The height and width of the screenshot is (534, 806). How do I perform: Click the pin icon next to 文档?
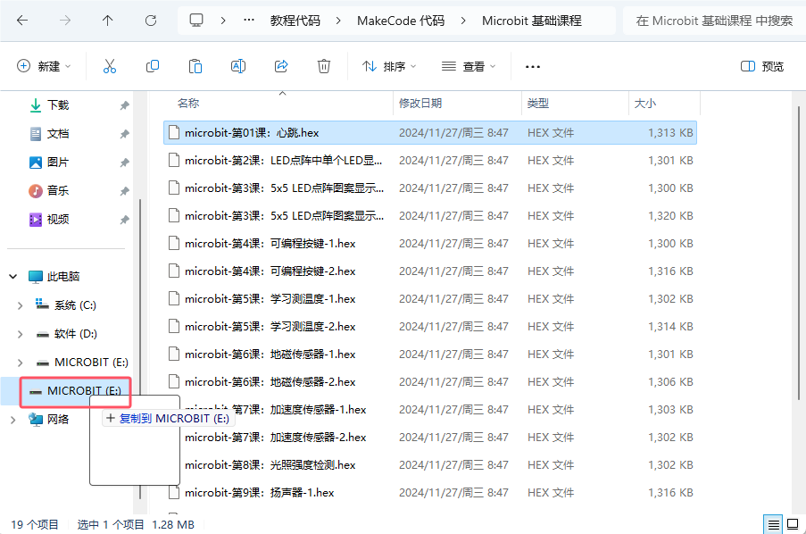[124, 134]
